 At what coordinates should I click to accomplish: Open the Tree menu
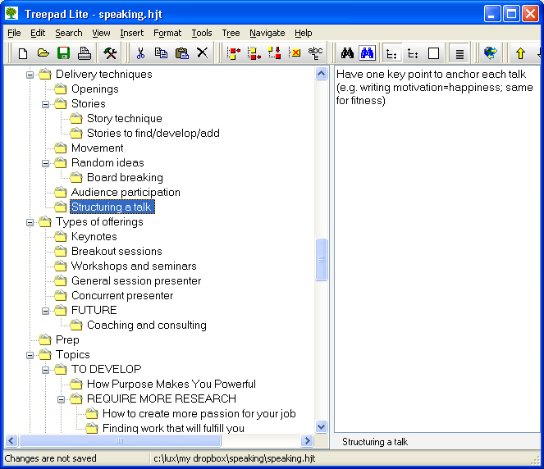tap(231, 33)
